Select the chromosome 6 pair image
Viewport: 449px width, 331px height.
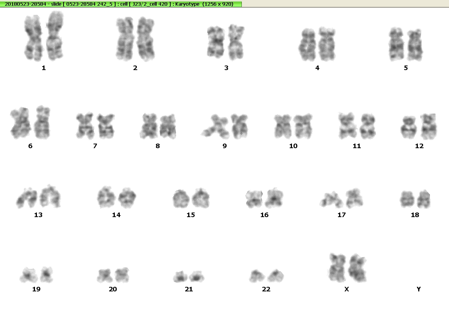click(30, 123)
